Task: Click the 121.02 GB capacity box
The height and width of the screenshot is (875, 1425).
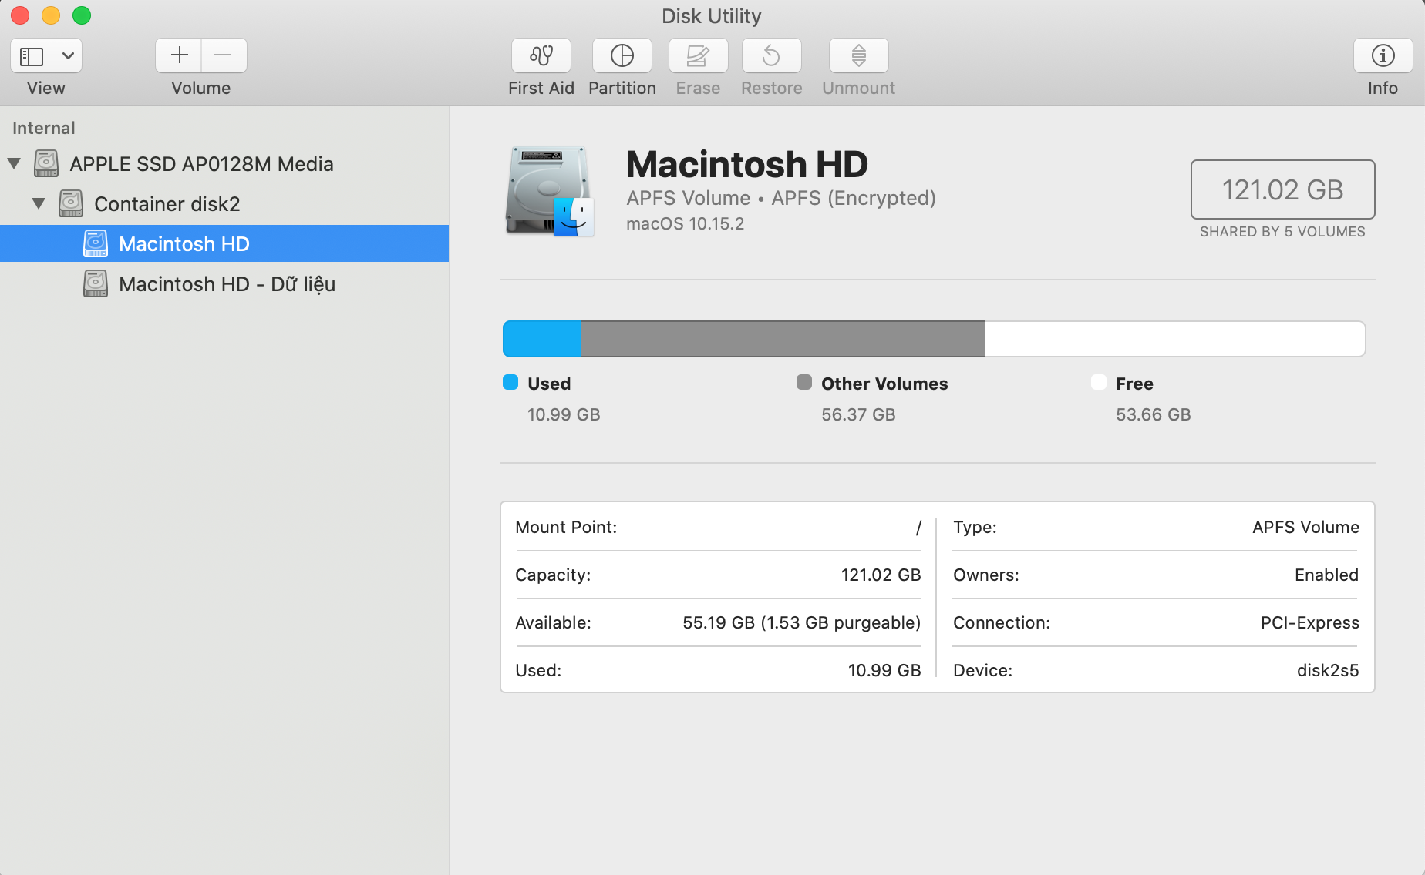Action: pyautogui.click(x=1282, y=189)
